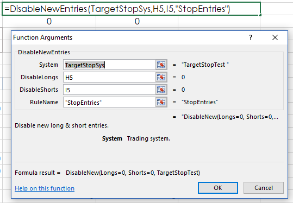
Task: Confirm the function with OK
Action: point(218,188)
